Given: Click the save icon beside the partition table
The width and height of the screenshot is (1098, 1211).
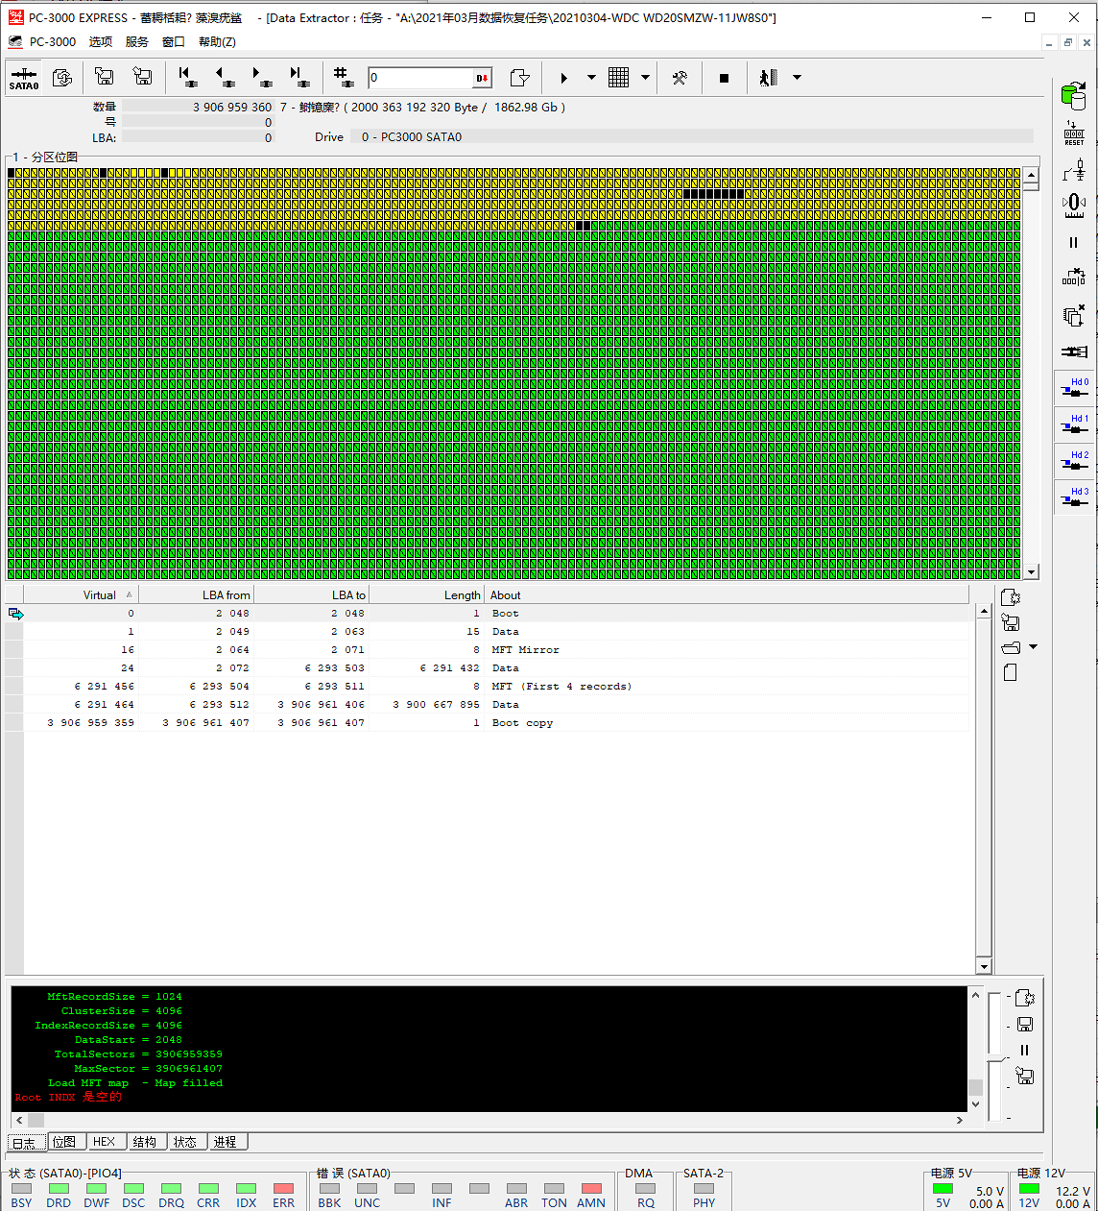Looking at the screenshot, I should point(1011,622).
